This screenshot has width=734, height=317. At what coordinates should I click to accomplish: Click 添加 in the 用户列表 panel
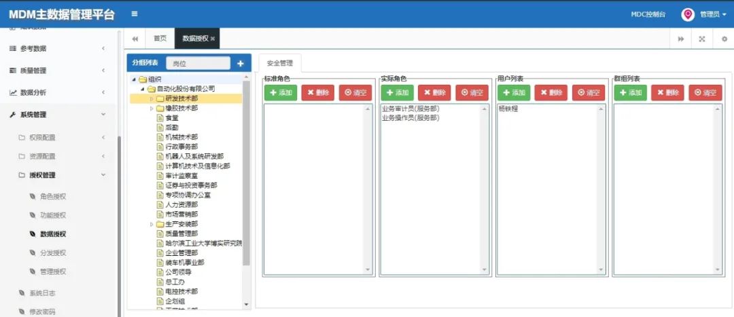pyautogui.click(x=514, y=92)
